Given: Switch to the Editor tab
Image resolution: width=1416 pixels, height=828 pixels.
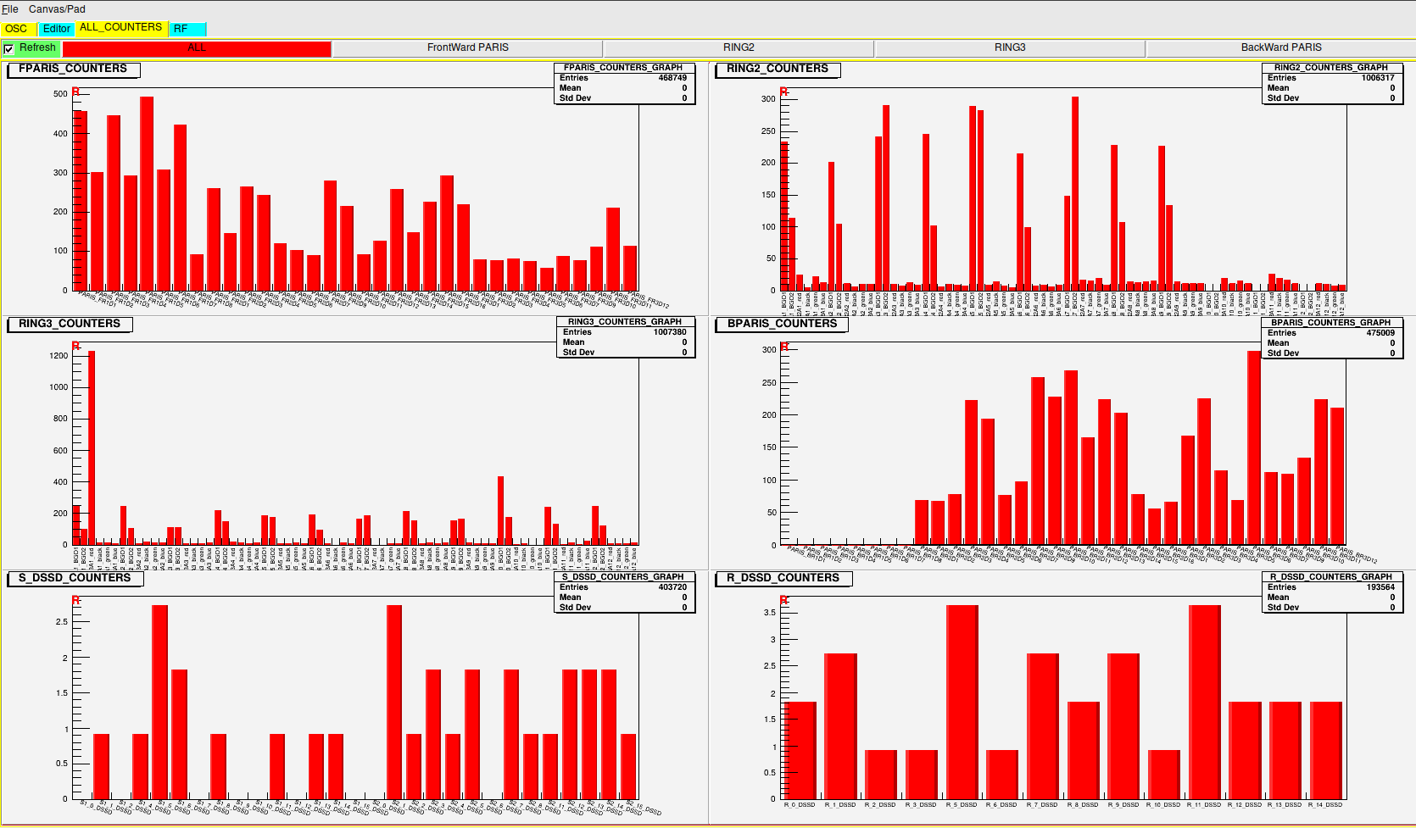Looking at the screenshot, I should [57, 29].
